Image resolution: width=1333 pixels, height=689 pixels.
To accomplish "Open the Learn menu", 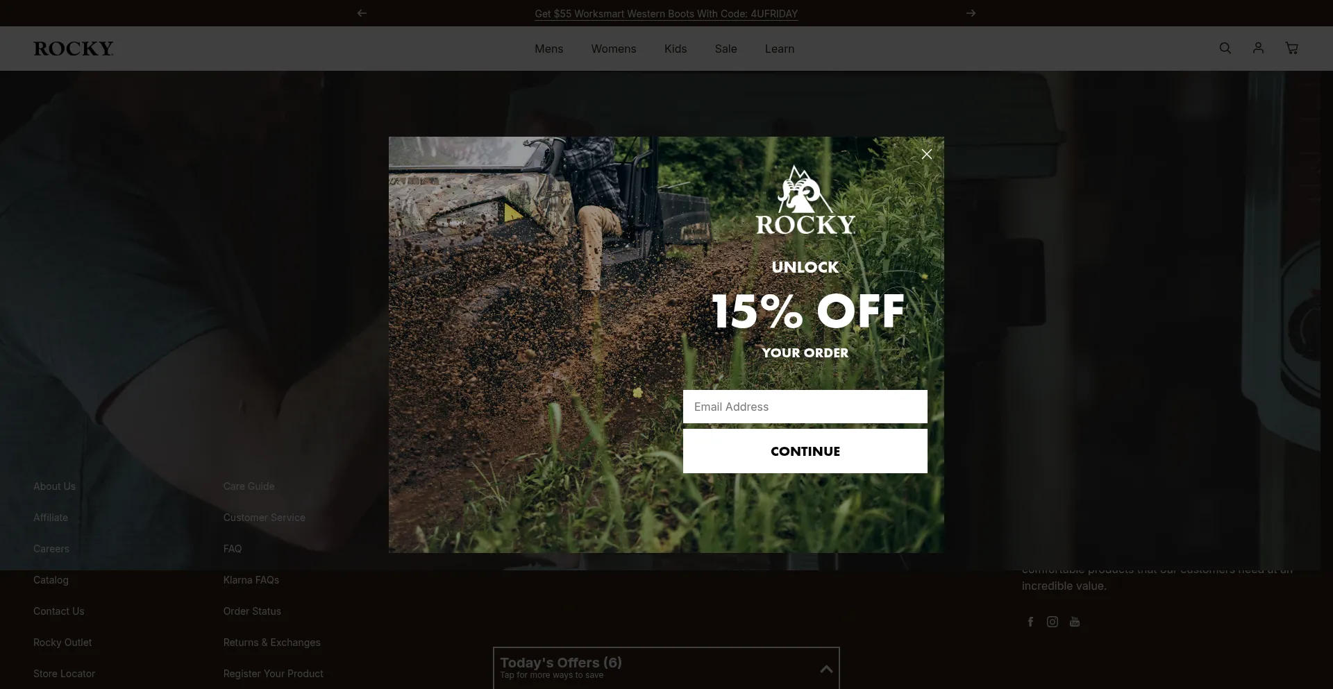I will (x=779, y=49).
